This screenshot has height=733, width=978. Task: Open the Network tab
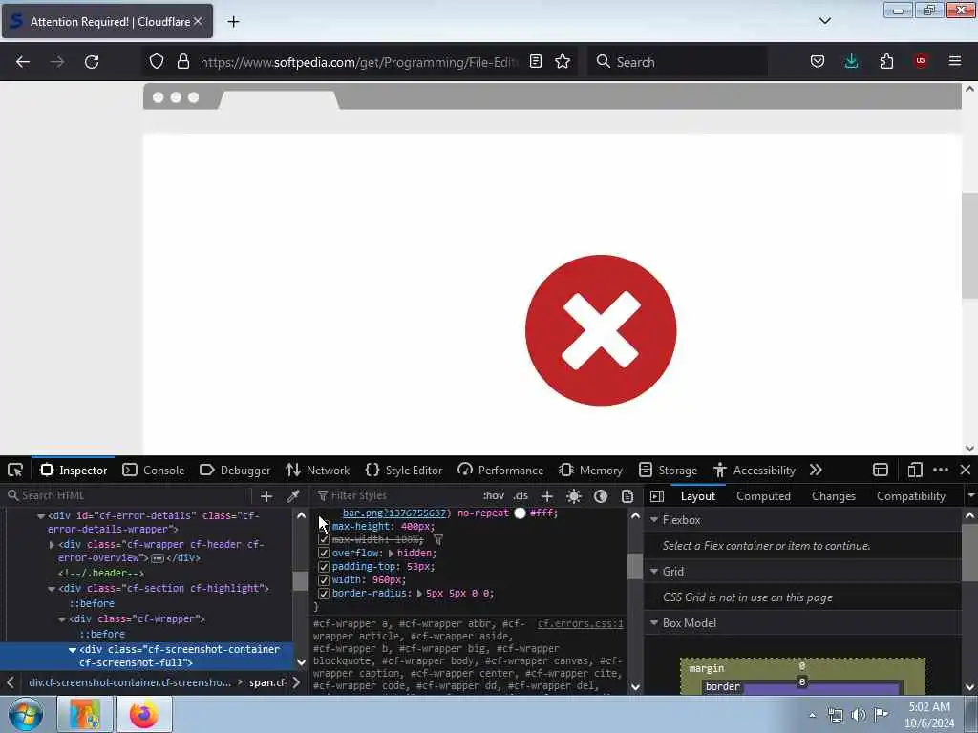tap(317, 470)
